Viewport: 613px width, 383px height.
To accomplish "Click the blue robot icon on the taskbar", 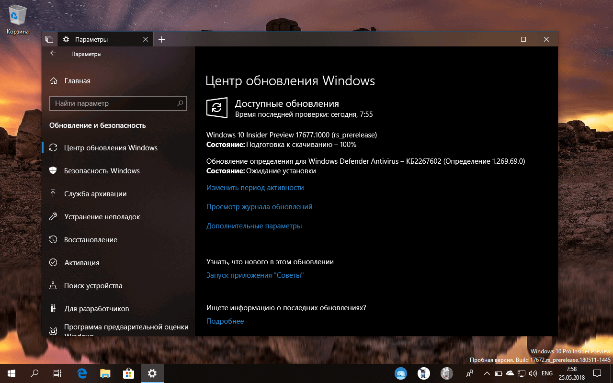I will click(x=401, y=373).
